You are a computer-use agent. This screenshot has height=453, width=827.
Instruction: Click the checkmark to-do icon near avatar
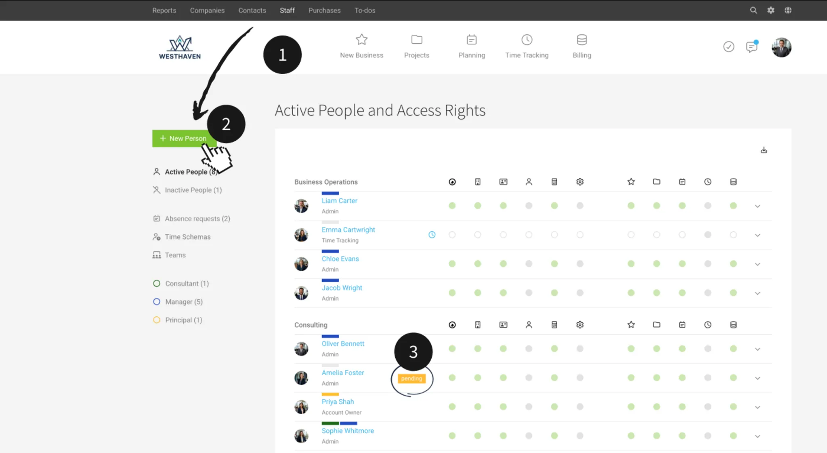coord(728,47)
